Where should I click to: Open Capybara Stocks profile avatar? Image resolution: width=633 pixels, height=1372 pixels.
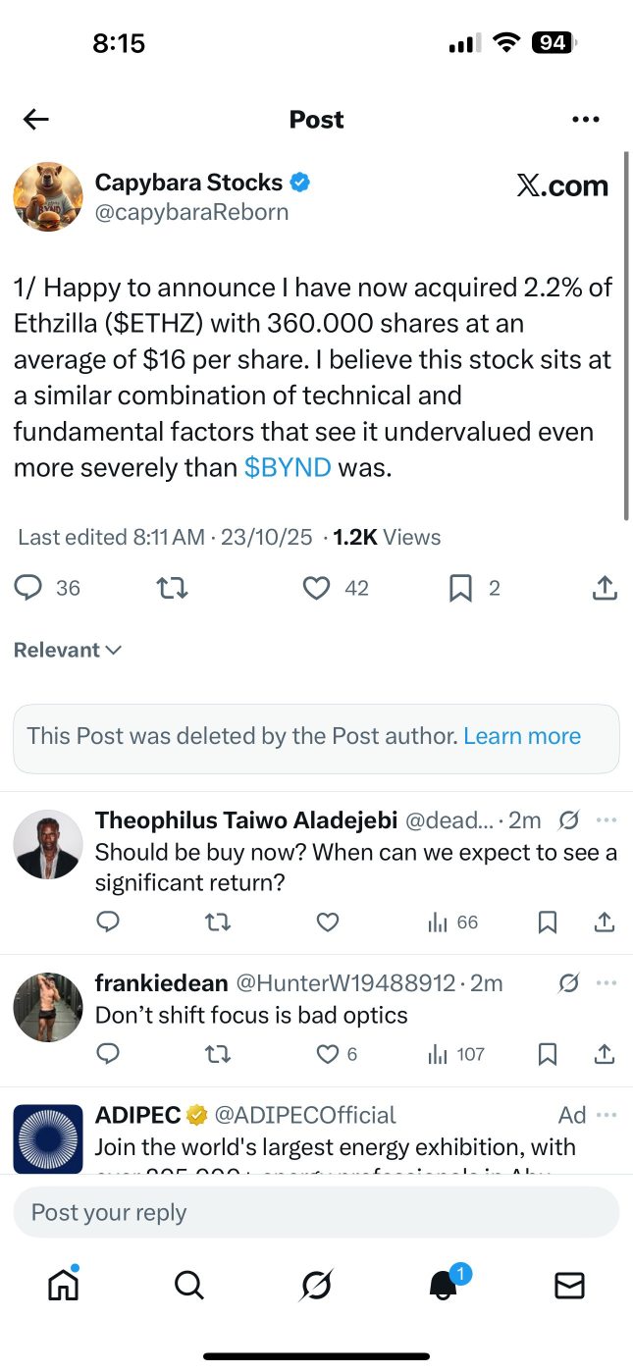click(x=48, y=196)
